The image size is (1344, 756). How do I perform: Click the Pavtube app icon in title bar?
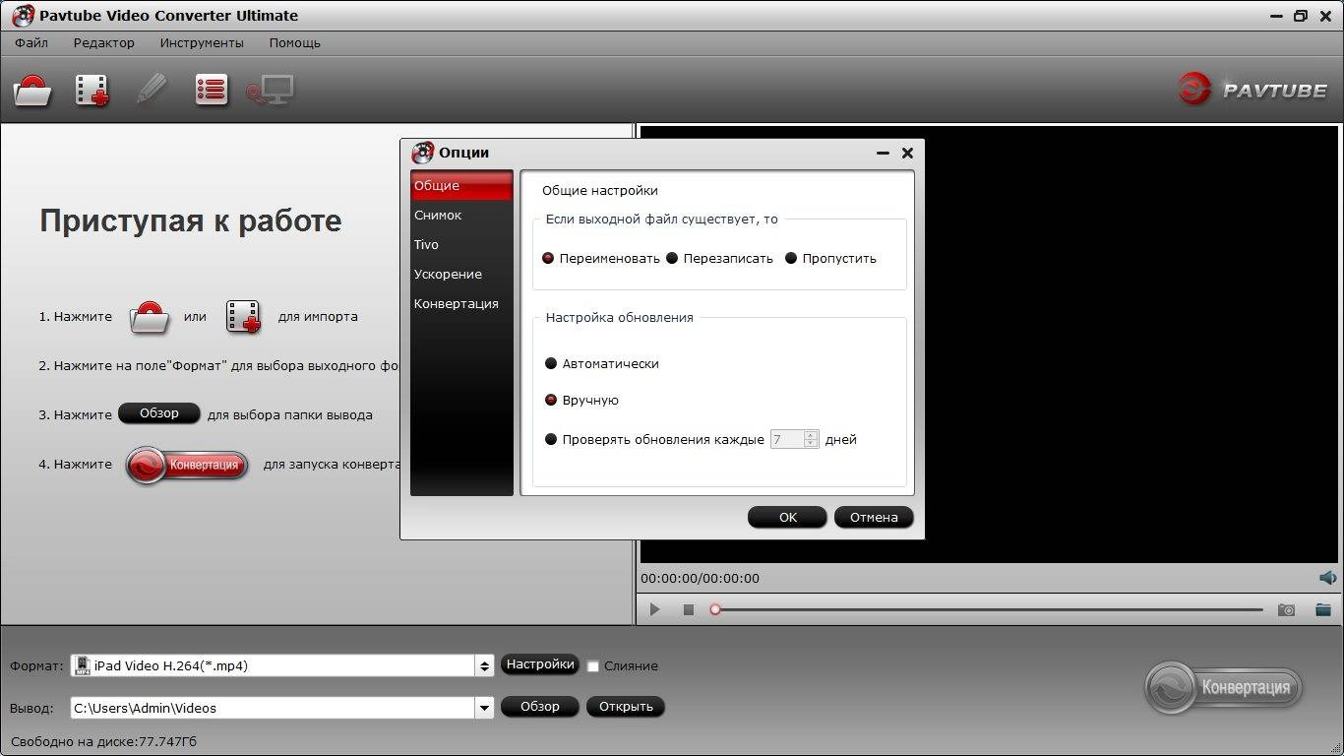23,15
